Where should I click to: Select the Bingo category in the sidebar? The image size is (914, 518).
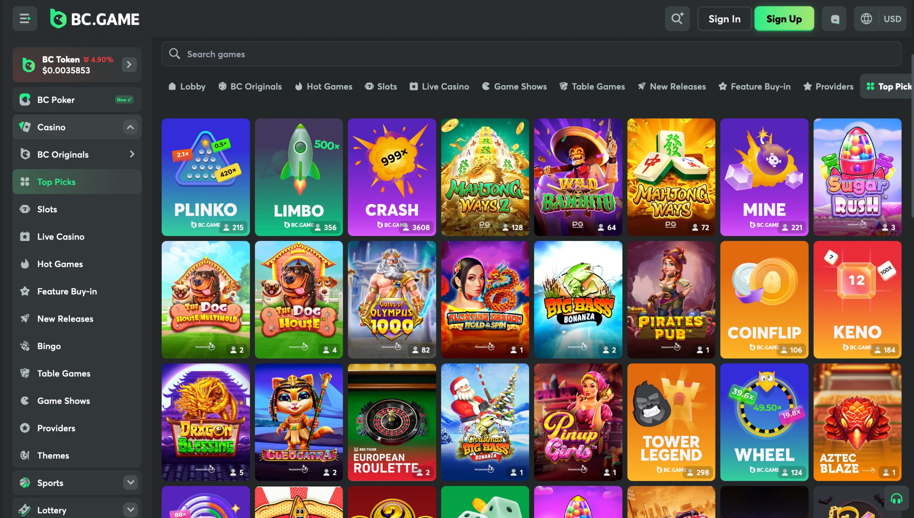(x=49, y=346)
